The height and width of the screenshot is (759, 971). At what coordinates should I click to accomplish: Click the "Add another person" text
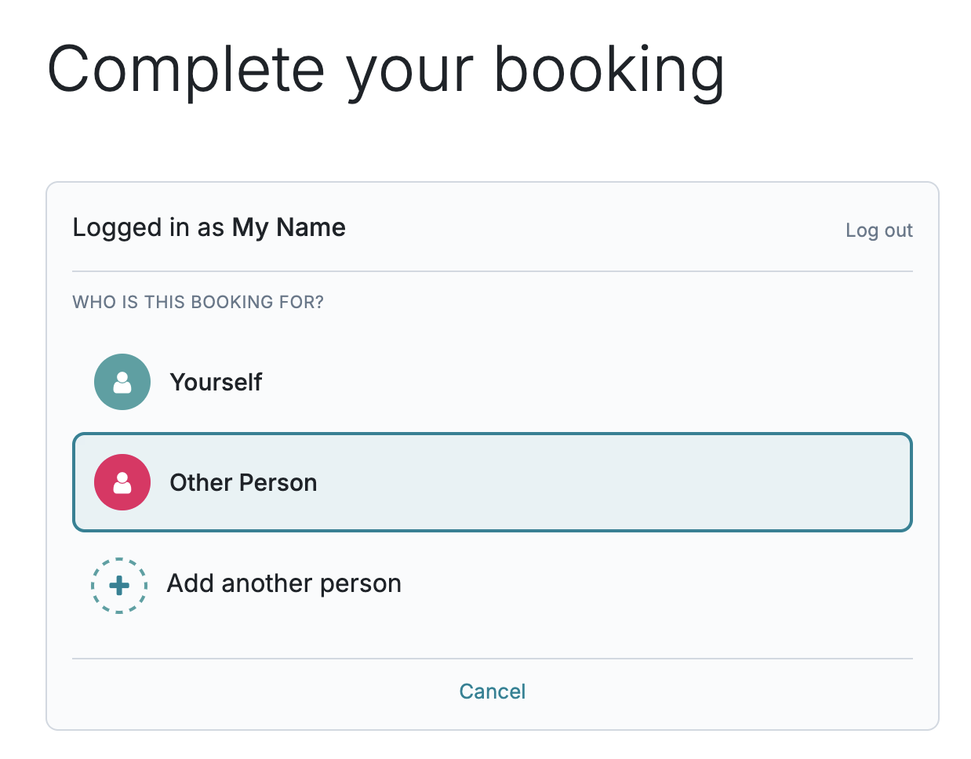(x=284, y=583)
